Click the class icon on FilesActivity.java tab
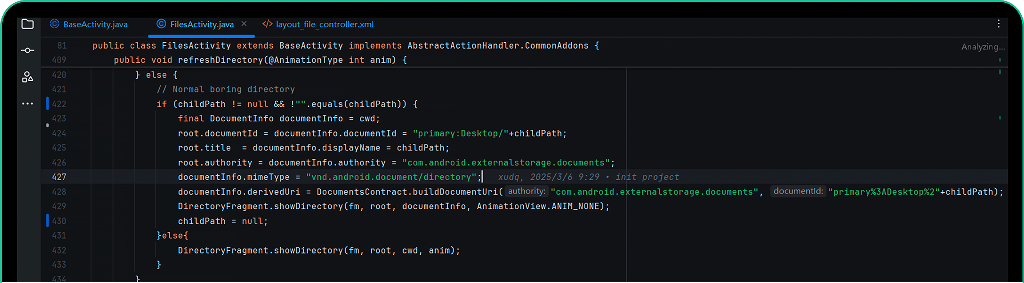The height and width of the screenshot is (283, 1024). coord(161,24)
